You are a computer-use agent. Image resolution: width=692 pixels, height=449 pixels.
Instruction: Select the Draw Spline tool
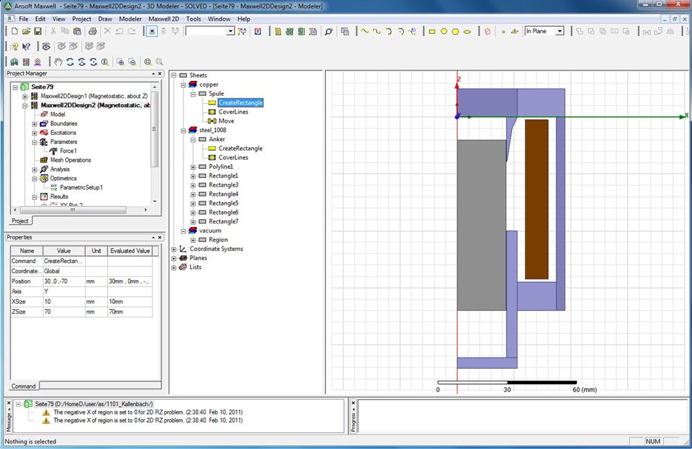[x=377, y=31]
